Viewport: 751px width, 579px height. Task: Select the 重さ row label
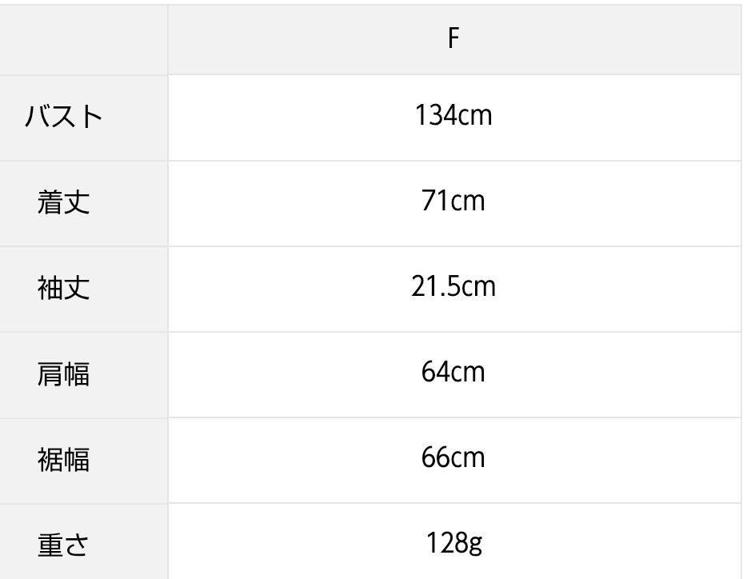(x=63, y=545)
